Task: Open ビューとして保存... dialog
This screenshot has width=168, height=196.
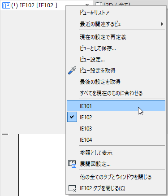Action: pyautogui.click(x=116, y=48)
